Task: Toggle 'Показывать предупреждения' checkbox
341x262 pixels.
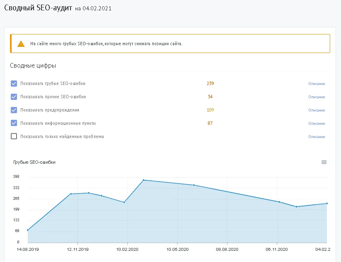Action: pyautogui.click(x=14, y=110)
